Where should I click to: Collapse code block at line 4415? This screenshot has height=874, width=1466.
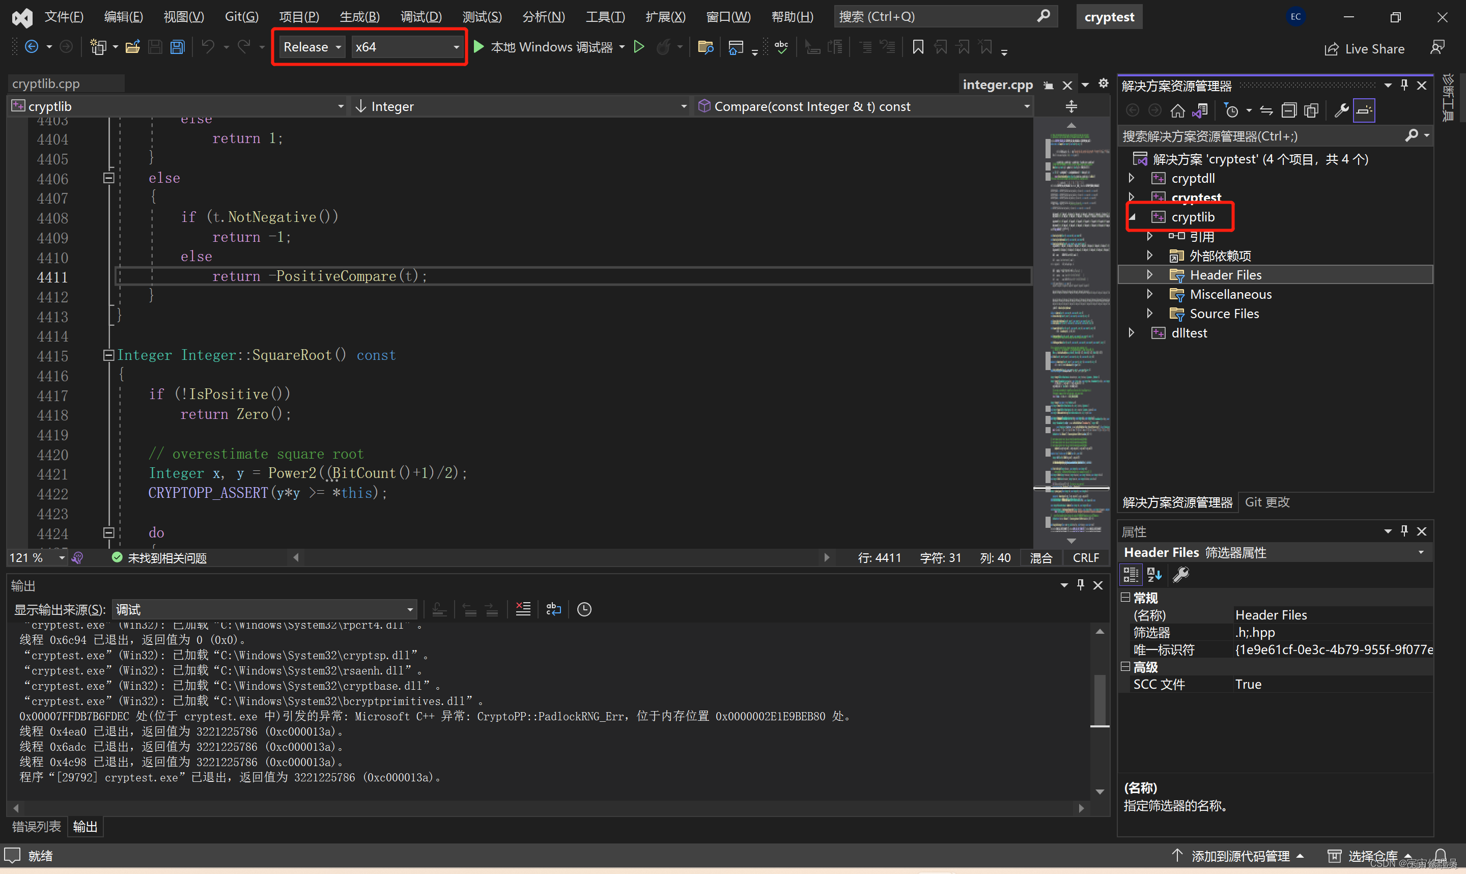(x=108, y=355)
